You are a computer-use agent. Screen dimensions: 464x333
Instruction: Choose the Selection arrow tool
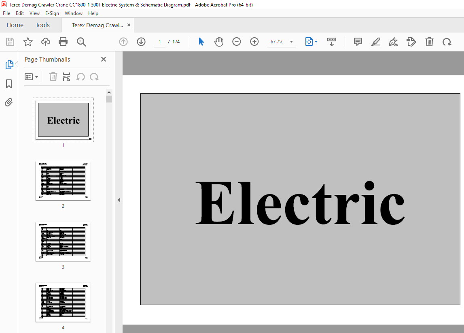201,42
